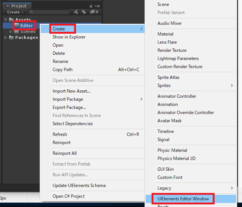Create a Render Texture asset
This screenshot has height=207, width=242.
[x=191, y=50]
